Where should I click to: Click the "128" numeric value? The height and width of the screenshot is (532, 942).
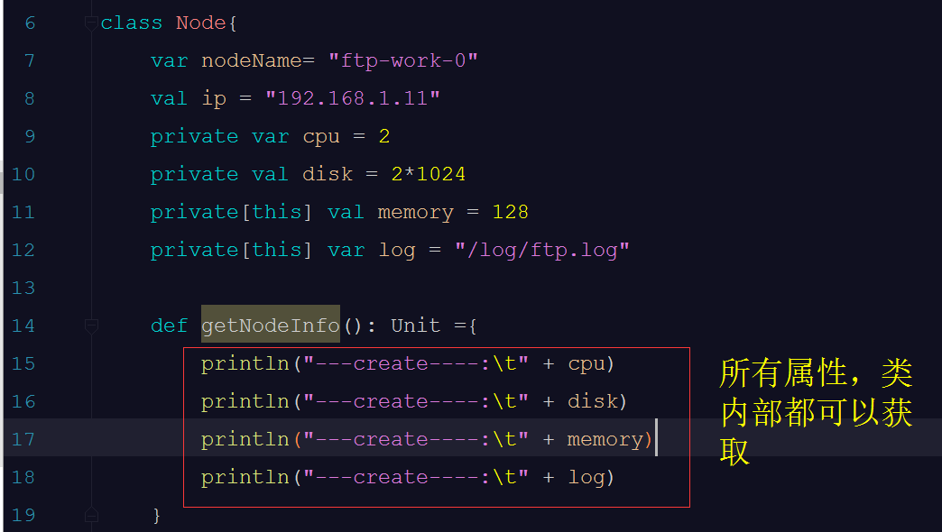point(510,213)
